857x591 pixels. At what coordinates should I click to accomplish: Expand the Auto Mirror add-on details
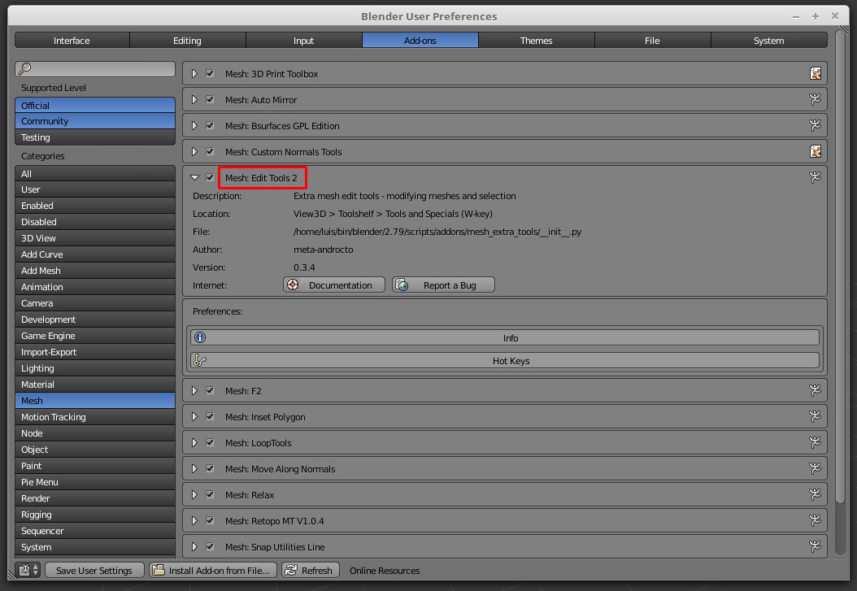(x=194, y=99)
